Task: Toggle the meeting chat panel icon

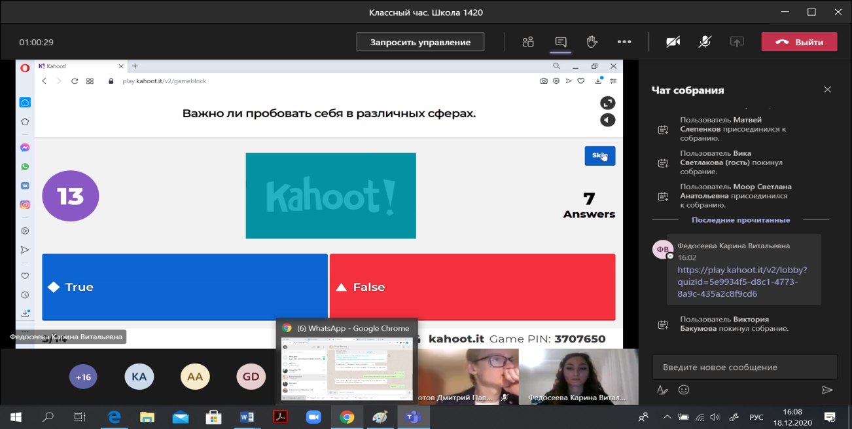Action: [x=561, y=42]
